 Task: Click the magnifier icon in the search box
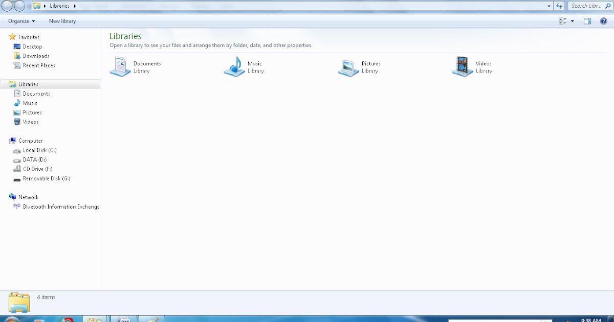pyautogui.click(x=609, y=6)
